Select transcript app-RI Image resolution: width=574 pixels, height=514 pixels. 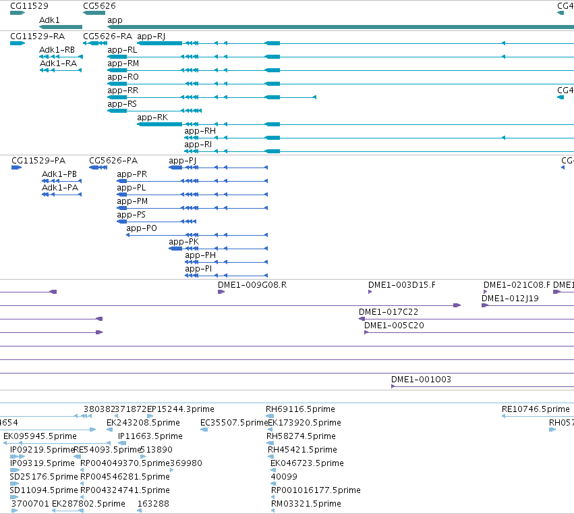pos(379,151)
